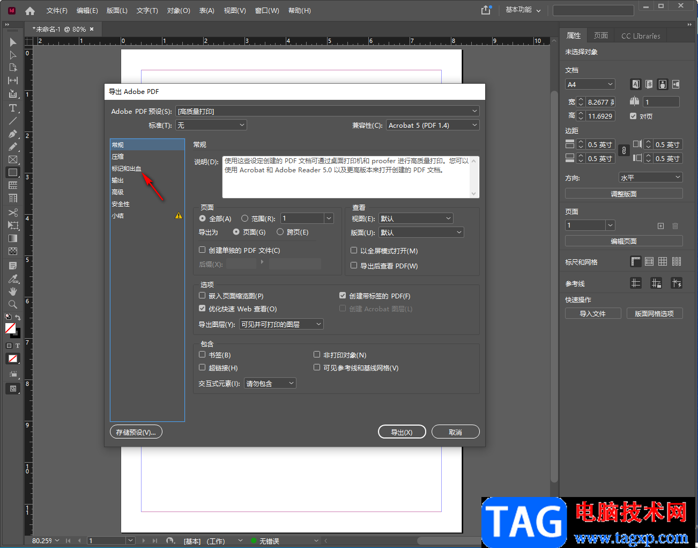Select the Pencil tool

point(13,147)
